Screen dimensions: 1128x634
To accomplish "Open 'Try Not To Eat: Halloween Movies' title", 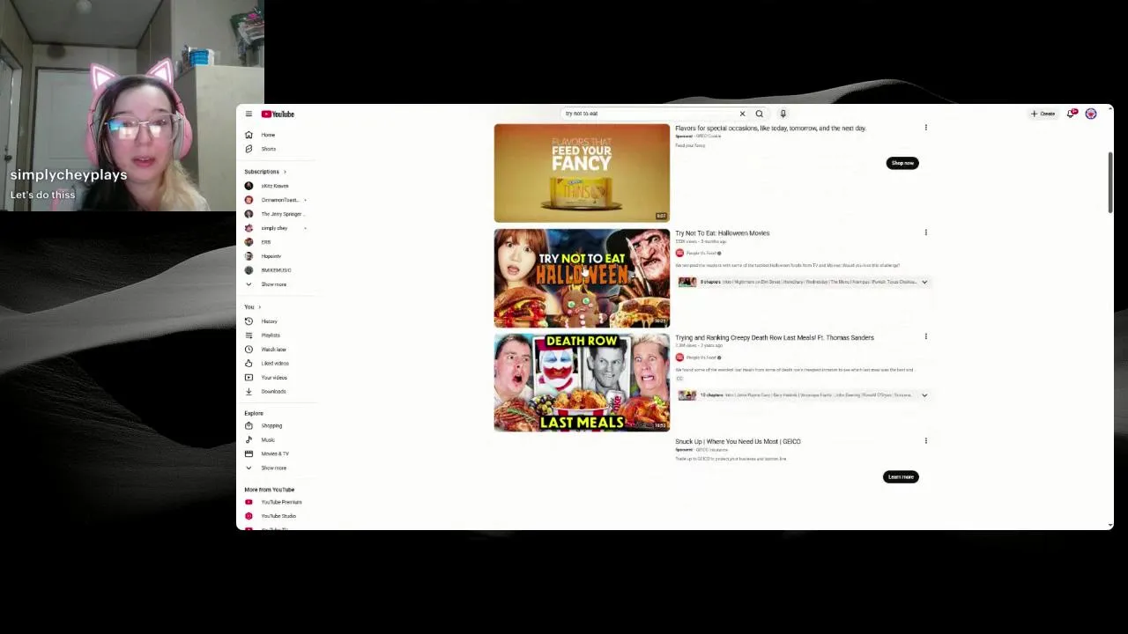I will coord(722,233).
